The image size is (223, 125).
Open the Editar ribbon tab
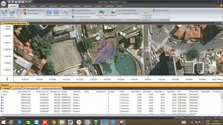pyautogui.click(x=23, y=6)
